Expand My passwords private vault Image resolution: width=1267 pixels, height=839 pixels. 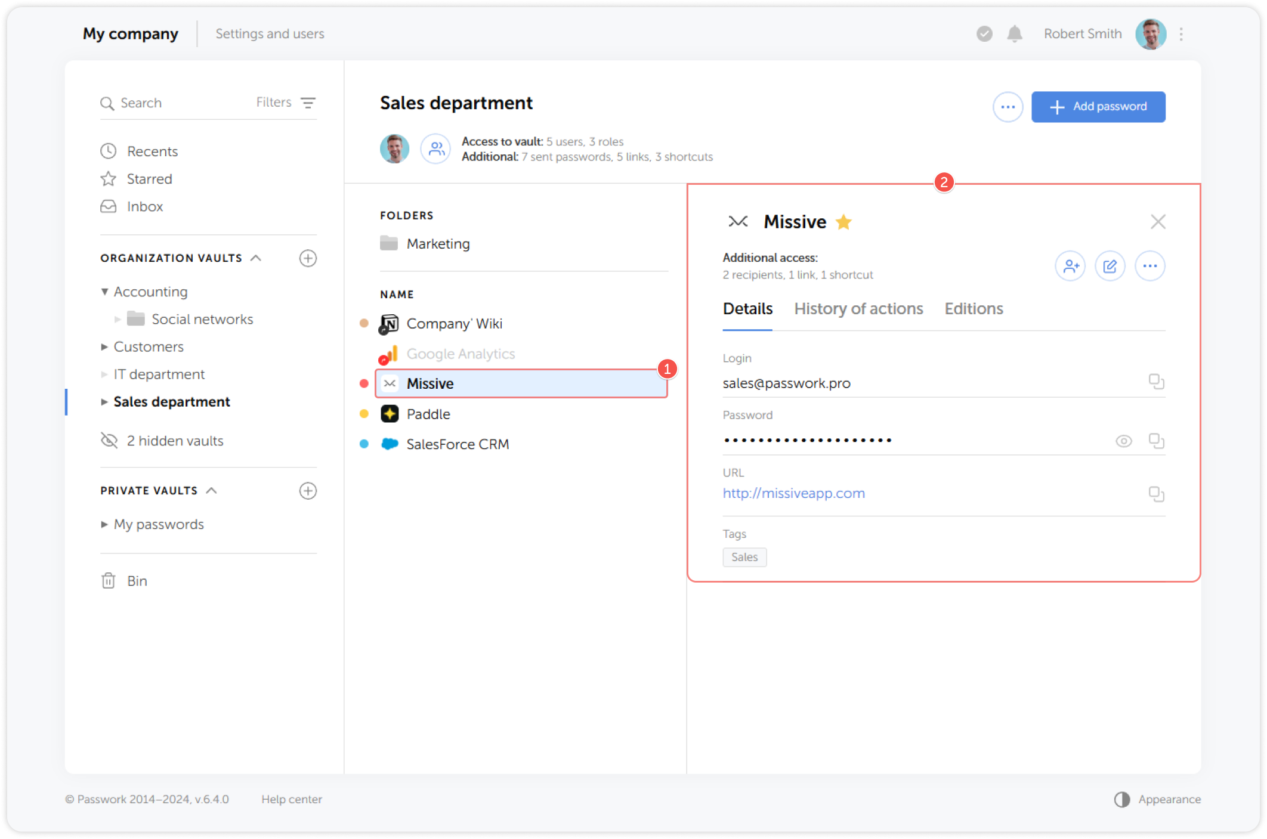(104, 524)
